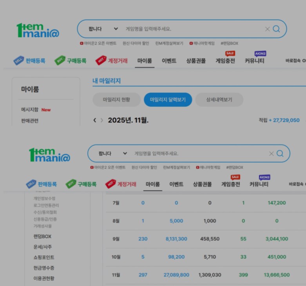Open 메시지함 in the sidebar
Screen dimensions: 306x286
pyautogui.click(x=30, y=110)
